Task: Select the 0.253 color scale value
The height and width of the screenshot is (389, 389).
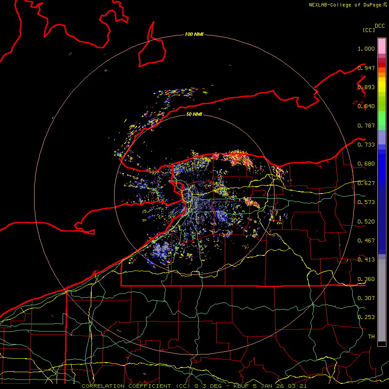Action: [x=366, y=317]
